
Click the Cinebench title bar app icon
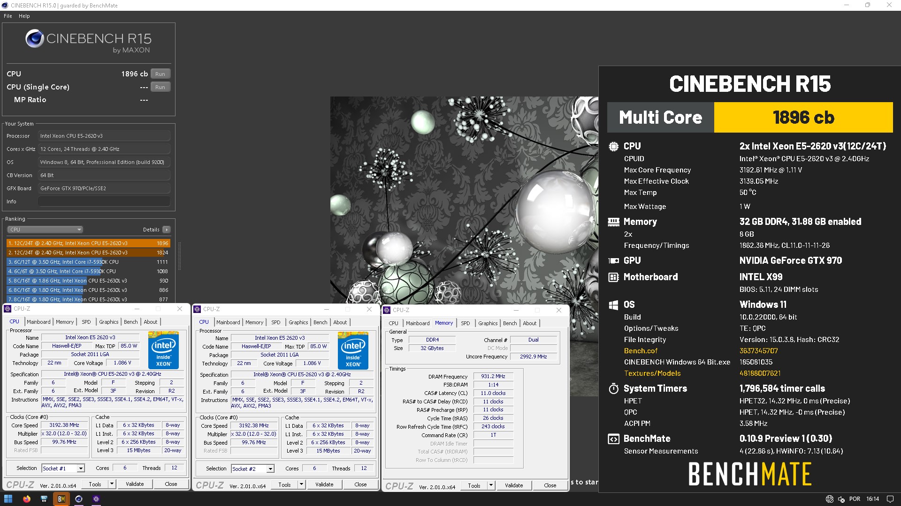[5, 5]
